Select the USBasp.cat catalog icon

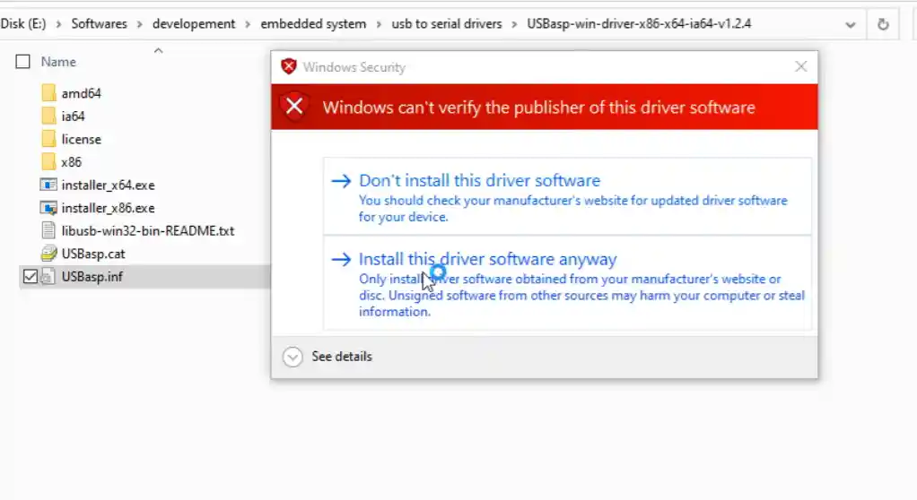tap(48, 254)
